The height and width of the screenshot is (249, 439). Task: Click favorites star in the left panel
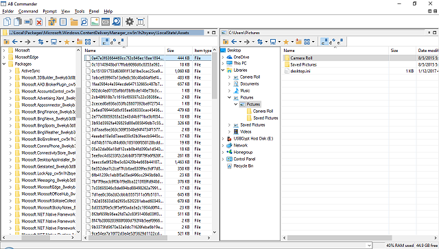(x=67, y=42)
